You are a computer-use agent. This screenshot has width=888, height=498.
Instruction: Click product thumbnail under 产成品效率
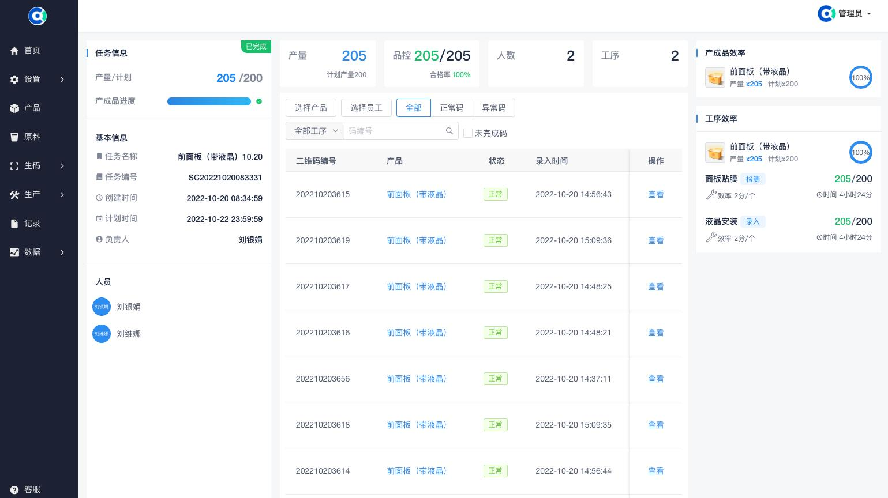click(715, 77)
